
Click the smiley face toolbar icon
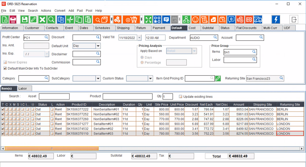pos(195,19)
